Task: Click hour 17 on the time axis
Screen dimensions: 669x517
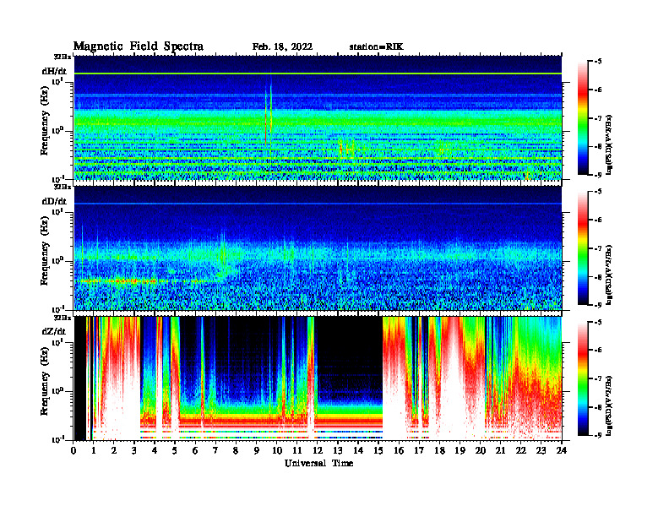Action: pos(420,450)
